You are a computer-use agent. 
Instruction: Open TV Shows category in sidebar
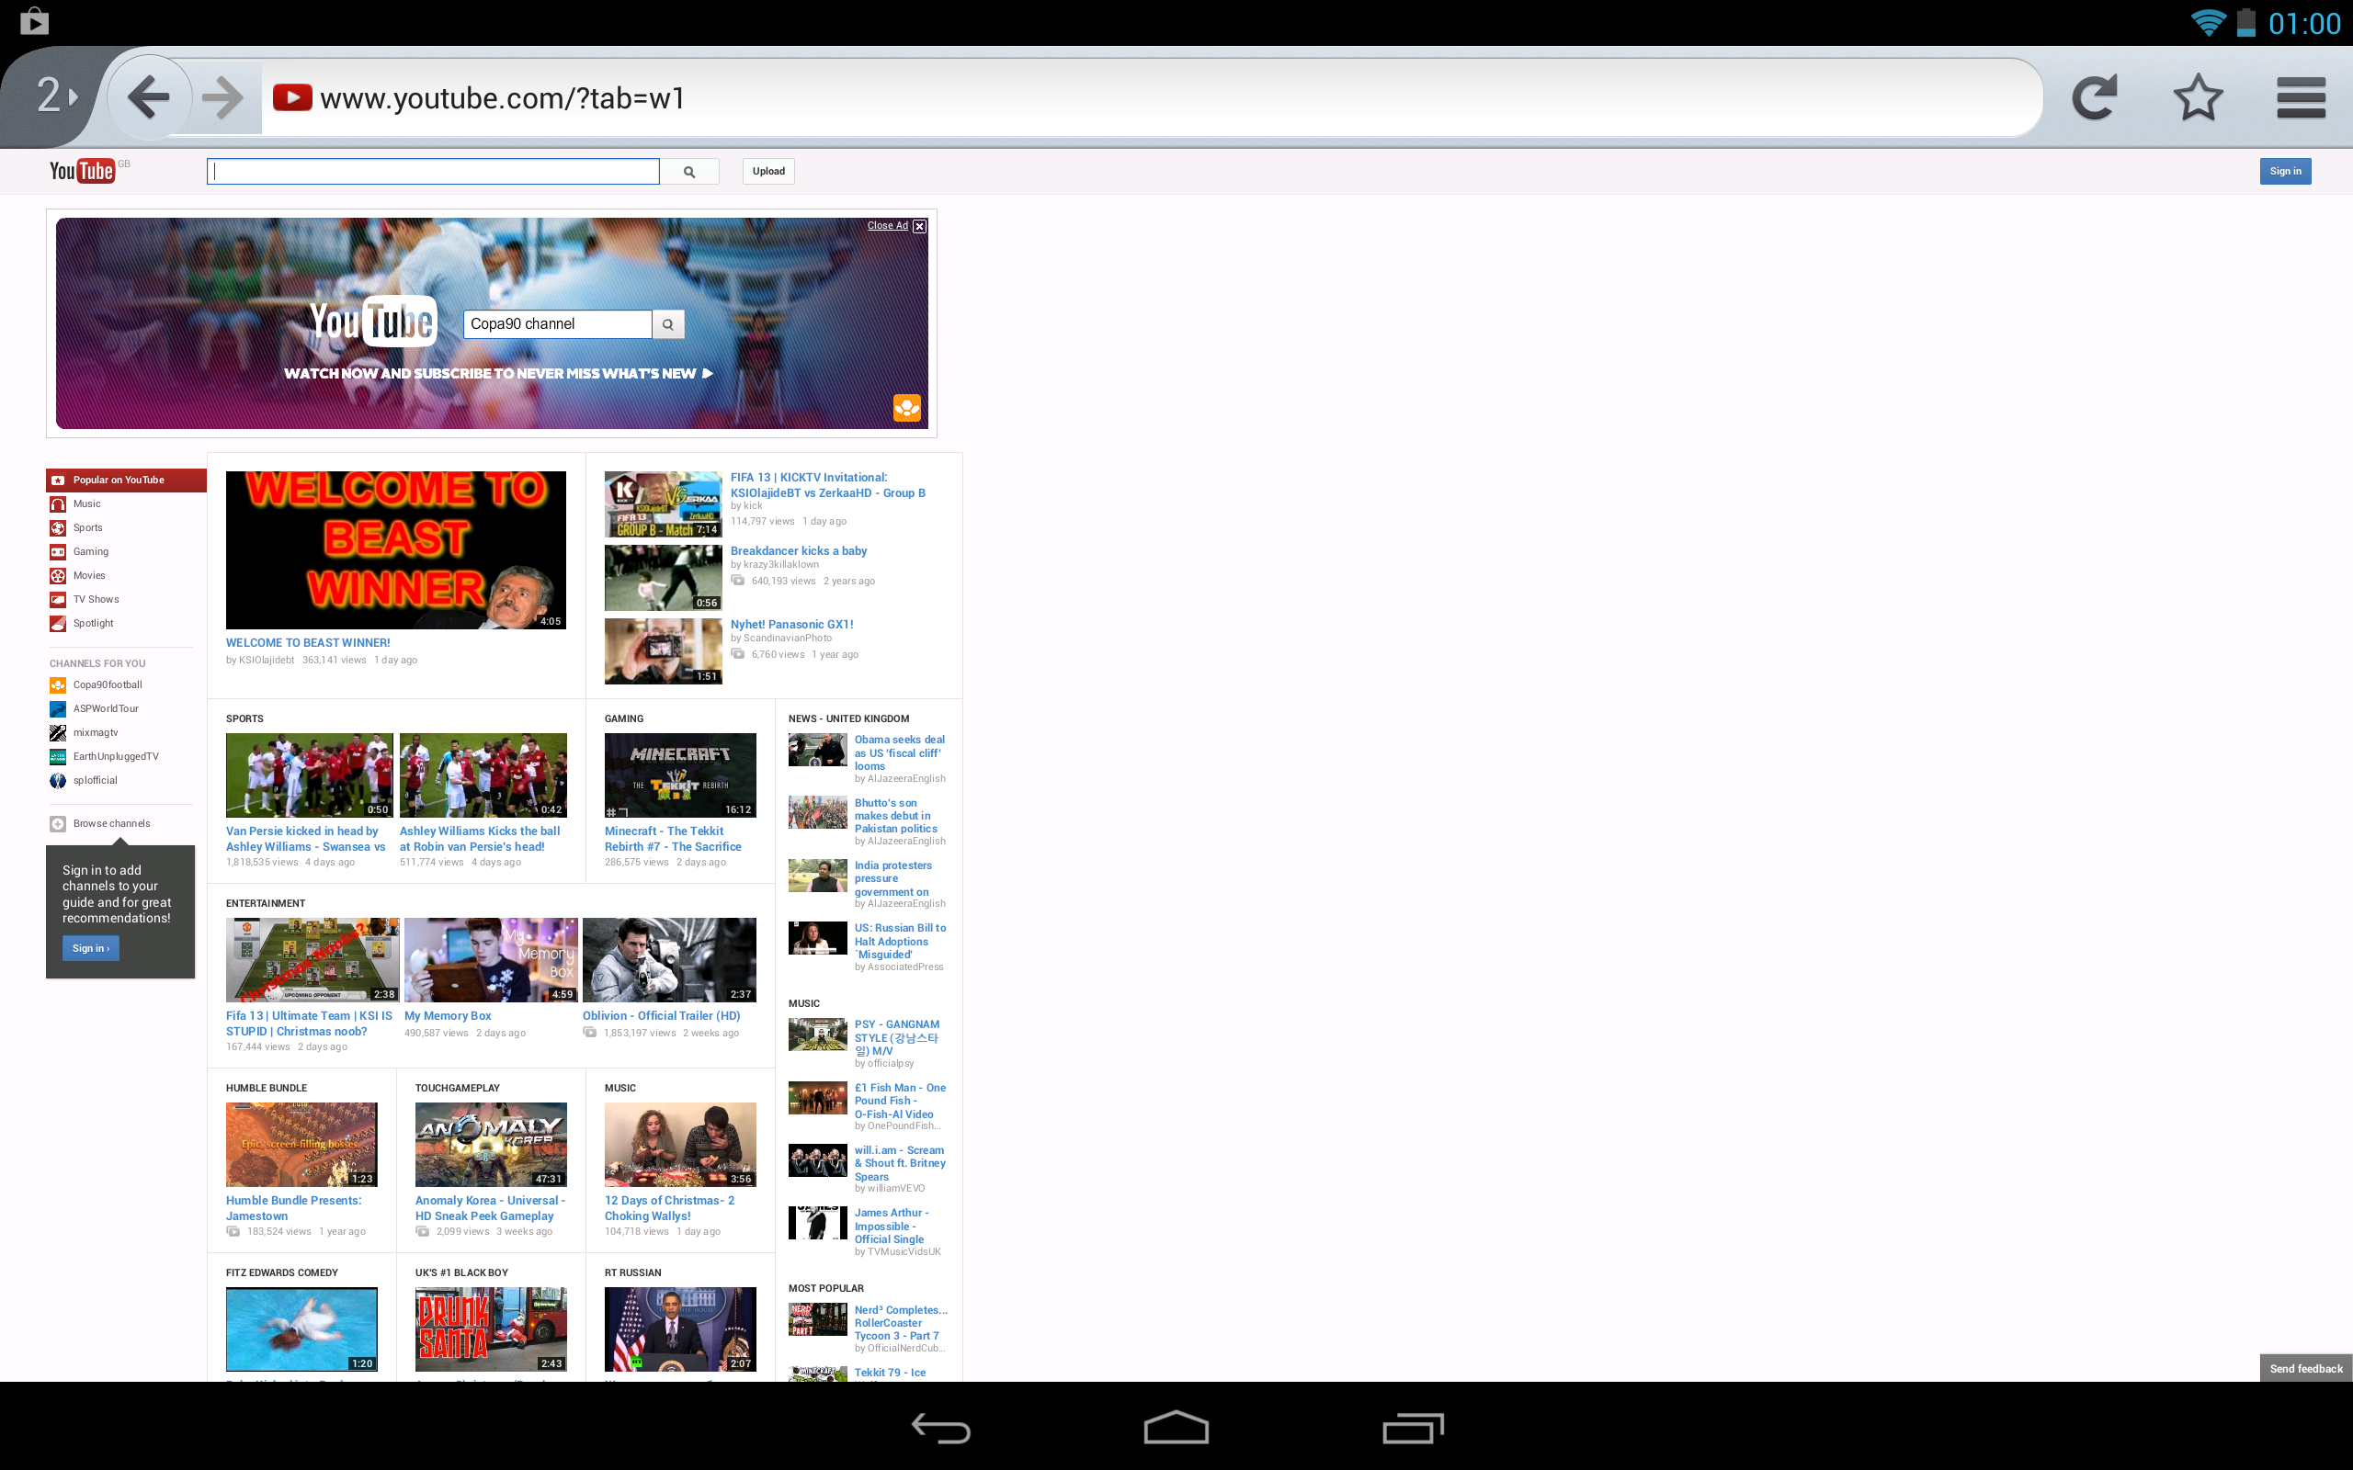coord(96,599)
